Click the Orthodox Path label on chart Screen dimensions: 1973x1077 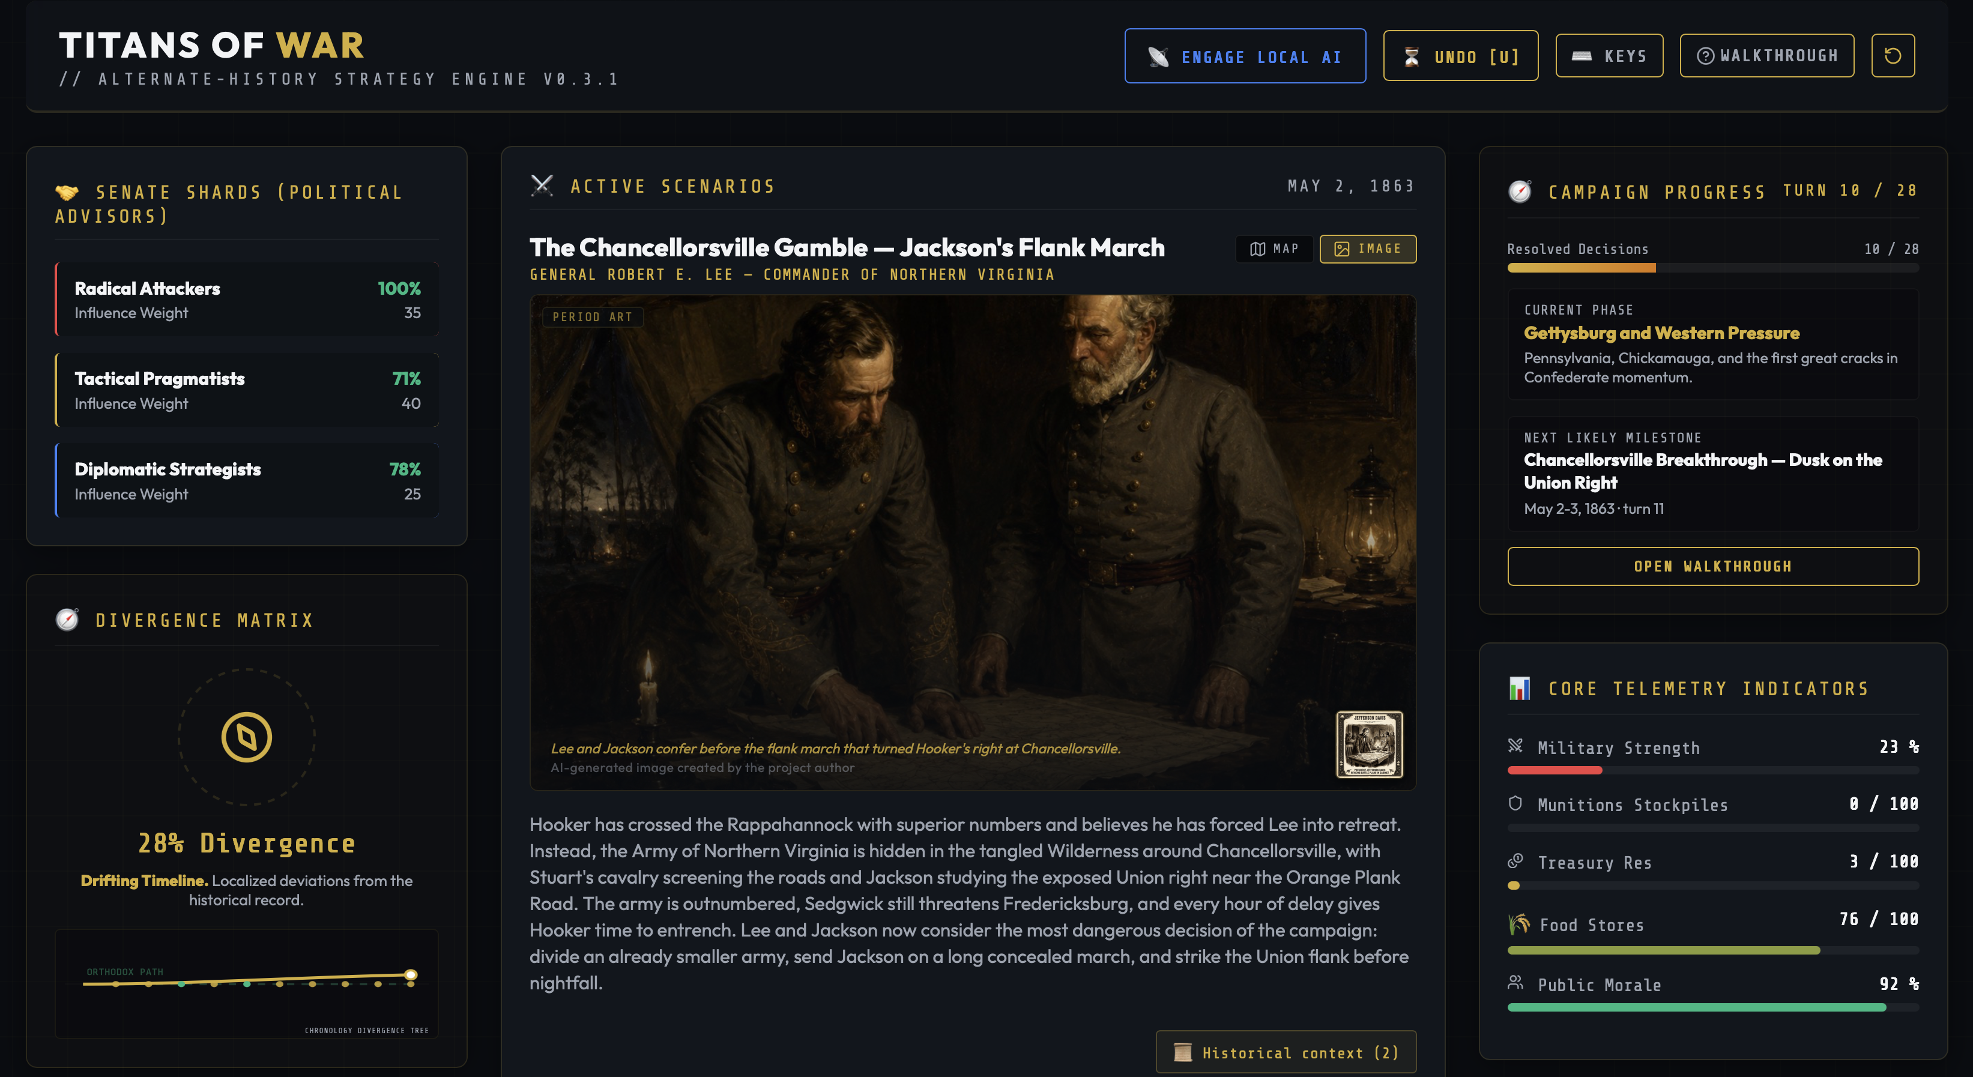125,971
